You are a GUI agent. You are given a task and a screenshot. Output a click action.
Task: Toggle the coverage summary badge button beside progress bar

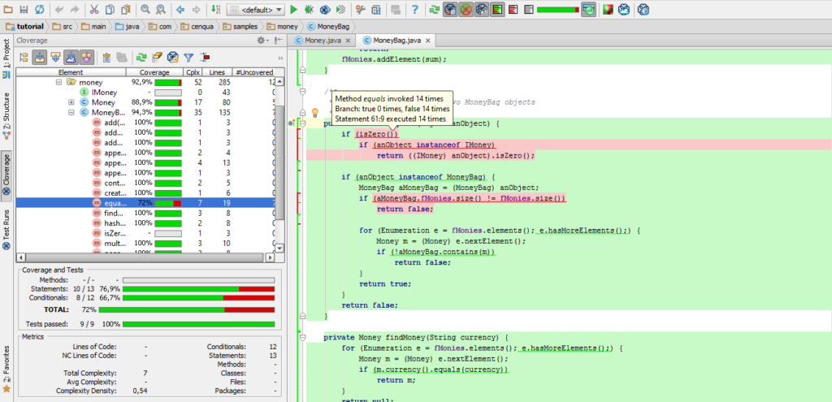[x=588, y=9]
